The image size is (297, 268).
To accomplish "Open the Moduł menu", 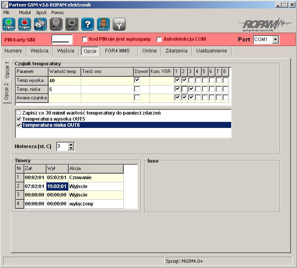I will 25,13.
